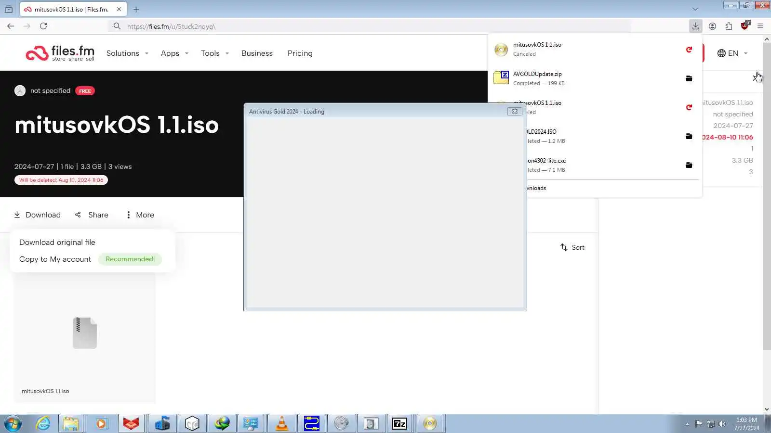Show the 4302-lite.exe download in folder

(689, 165)
